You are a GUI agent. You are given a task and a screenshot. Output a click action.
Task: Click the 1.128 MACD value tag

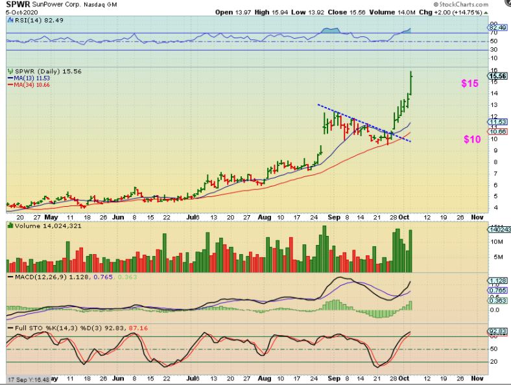(498, 281)
